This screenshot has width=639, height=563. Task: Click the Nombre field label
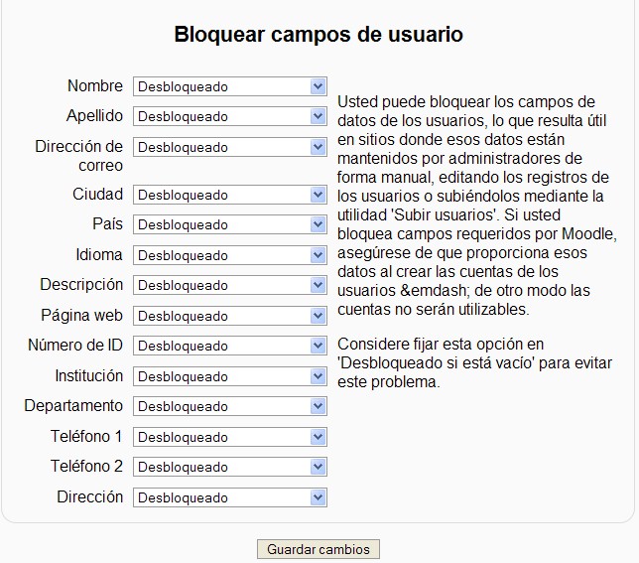[95, 86]
